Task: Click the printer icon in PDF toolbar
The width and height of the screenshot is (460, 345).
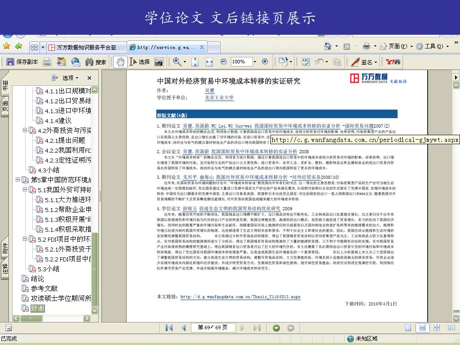Action: 47,62
